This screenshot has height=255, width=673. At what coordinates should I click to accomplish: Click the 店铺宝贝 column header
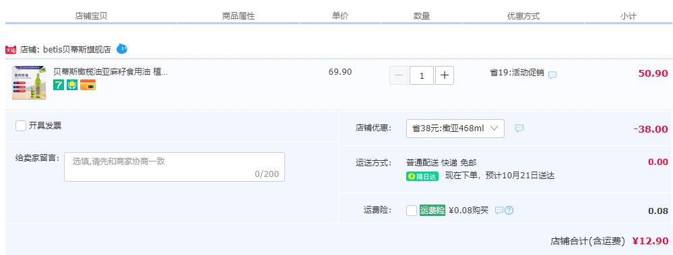91,16
